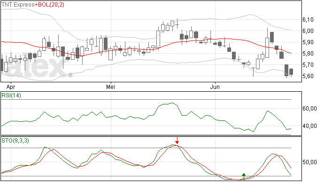The width and height of the screenshot is (324, 182).
Task: Click the TNT Express chart title
Action: coord(18,5)
